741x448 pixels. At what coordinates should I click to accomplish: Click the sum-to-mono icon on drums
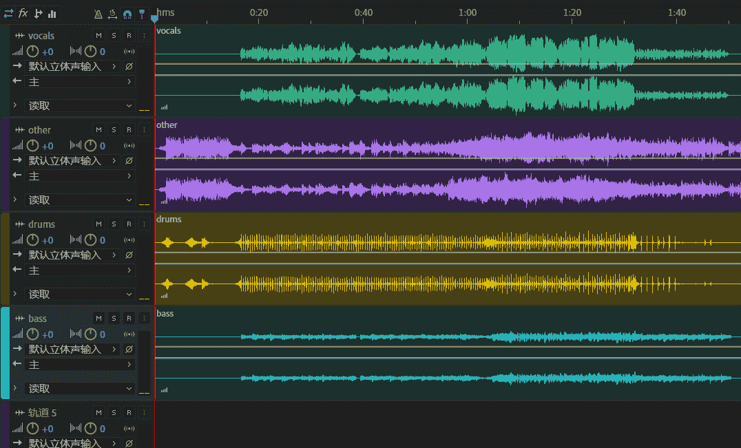[129, 240]
